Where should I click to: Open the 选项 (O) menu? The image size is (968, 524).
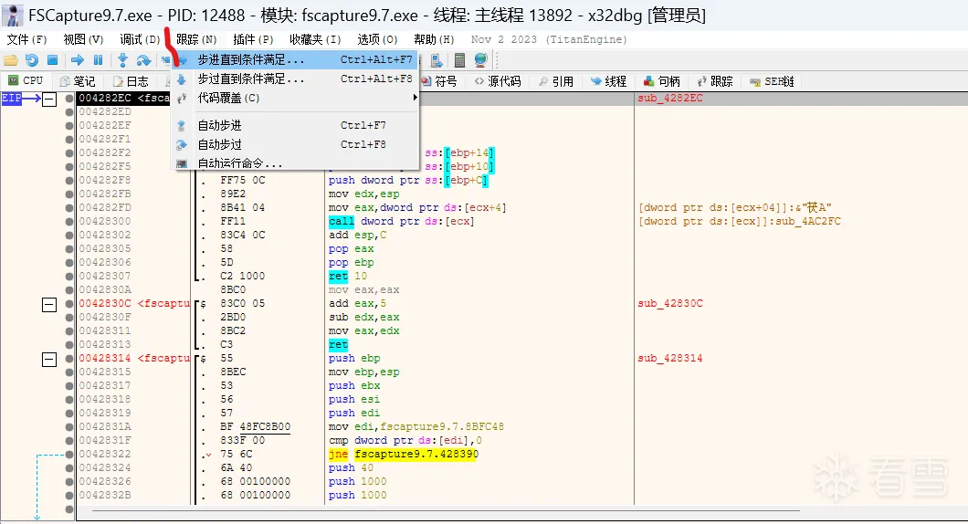(377, 39)
